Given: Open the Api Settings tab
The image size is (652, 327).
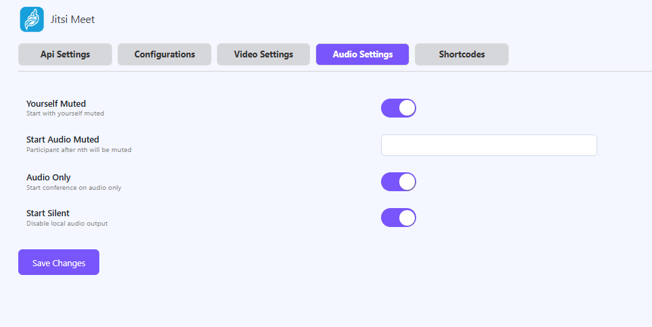Looking at the screenshot, I should pyautogui.click(x=65, y=54).
